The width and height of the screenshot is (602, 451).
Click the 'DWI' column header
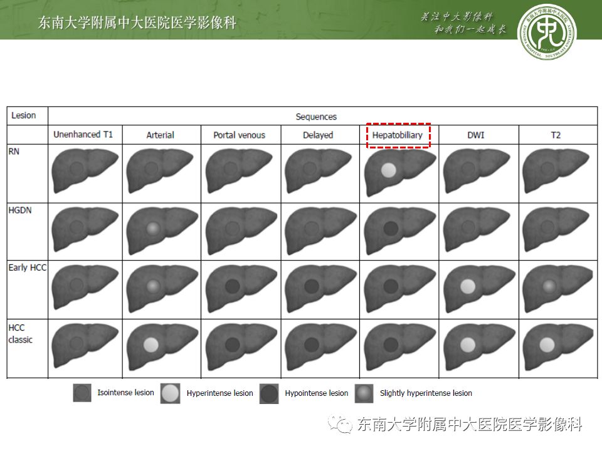pyautogui.click(x=476, y=135)
